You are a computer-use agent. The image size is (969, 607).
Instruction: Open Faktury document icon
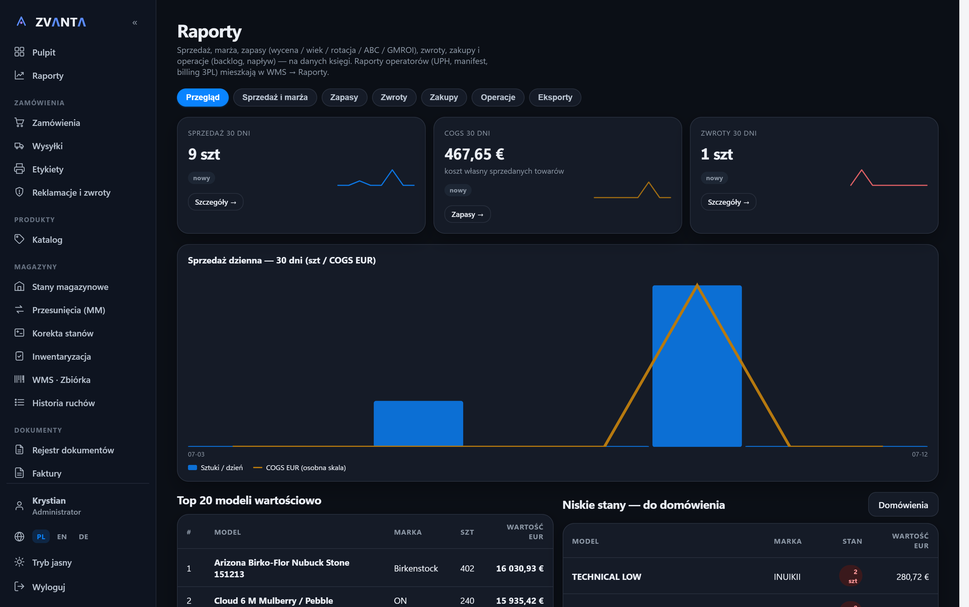19,473
